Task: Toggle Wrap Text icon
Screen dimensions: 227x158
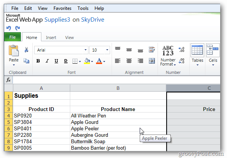Action: click(x=152, y=49)
